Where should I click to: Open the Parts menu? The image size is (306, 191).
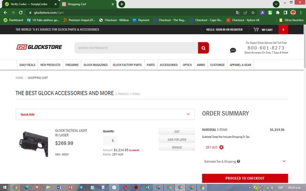click(x=151, y=65)
